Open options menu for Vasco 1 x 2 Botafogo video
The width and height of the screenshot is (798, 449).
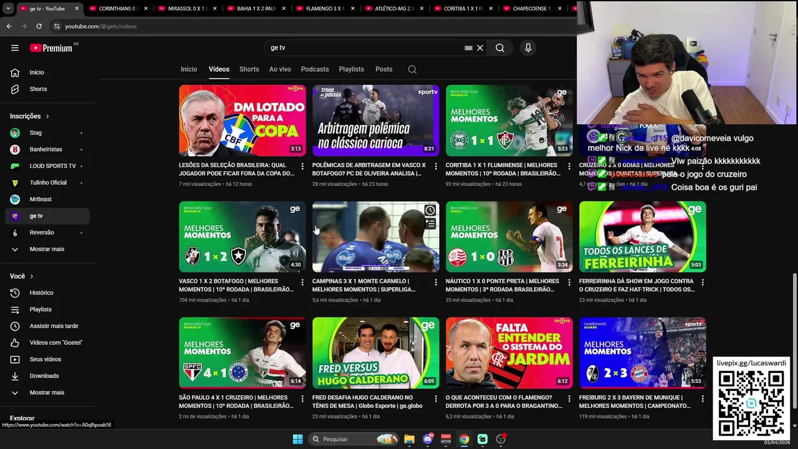click(302, 282)
